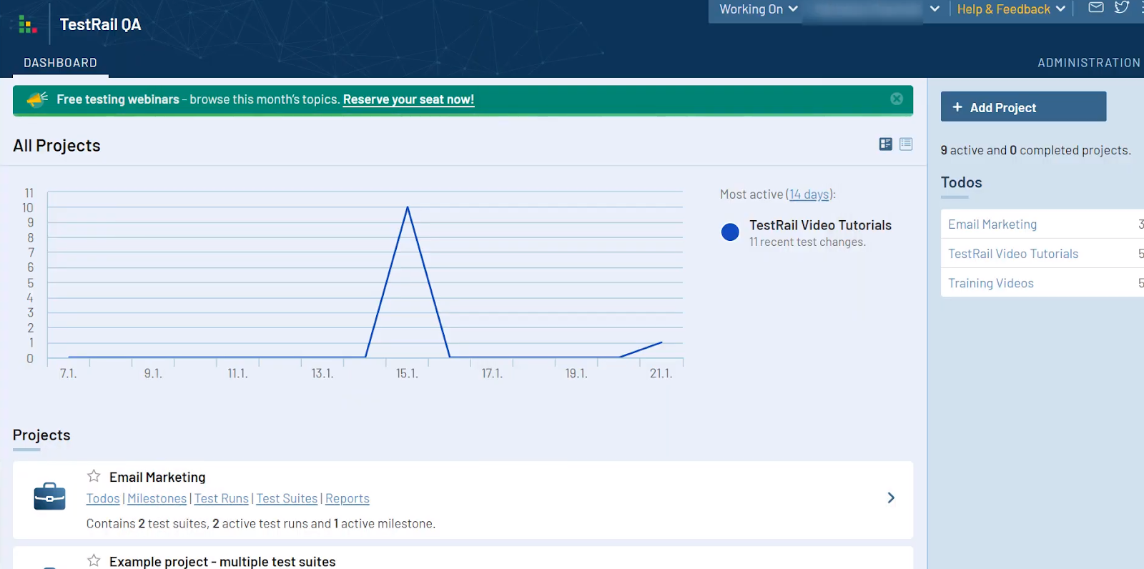Star the Email Marketing project
Viewport: 1144px width, 569px height.
pos(94,476)
